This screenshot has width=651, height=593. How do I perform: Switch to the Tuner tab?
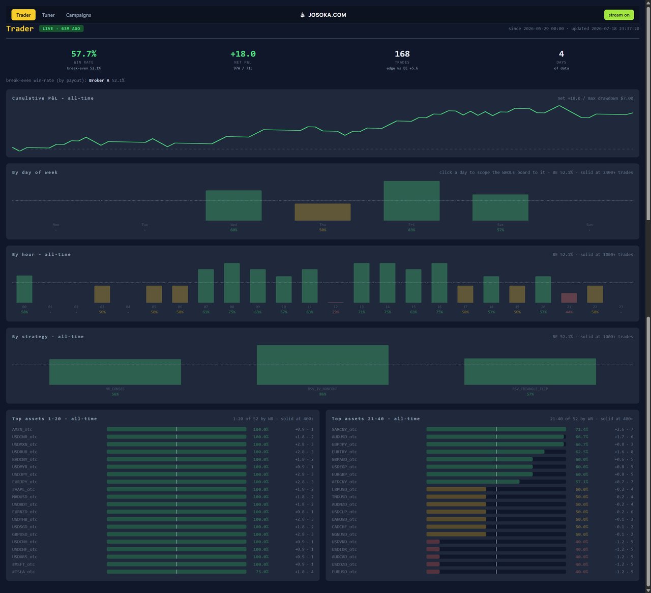point(48,15)
